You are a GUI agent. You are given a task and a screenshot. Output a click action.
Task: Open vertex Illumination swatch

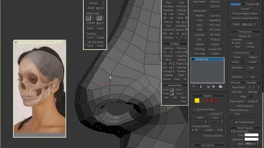tap(251, 139)
